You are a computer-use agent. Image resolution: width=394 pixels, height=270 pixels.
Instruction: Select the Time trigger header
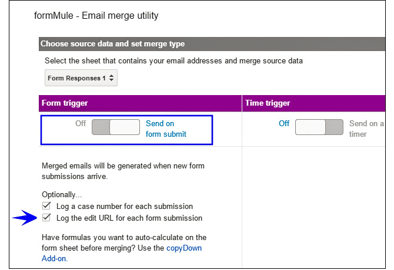coord(268,103)
